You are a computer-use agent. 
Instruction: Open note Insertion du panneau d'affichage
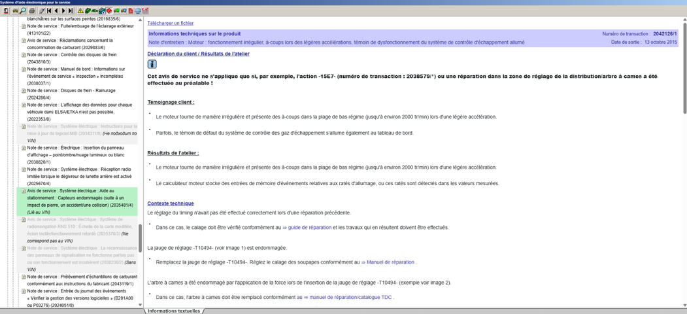(x=76, y=155)
